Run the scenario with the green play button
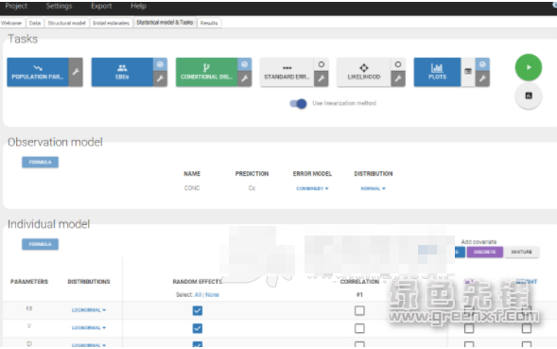The width and height of the screenshot is (557, 349). tap(529, 67)
